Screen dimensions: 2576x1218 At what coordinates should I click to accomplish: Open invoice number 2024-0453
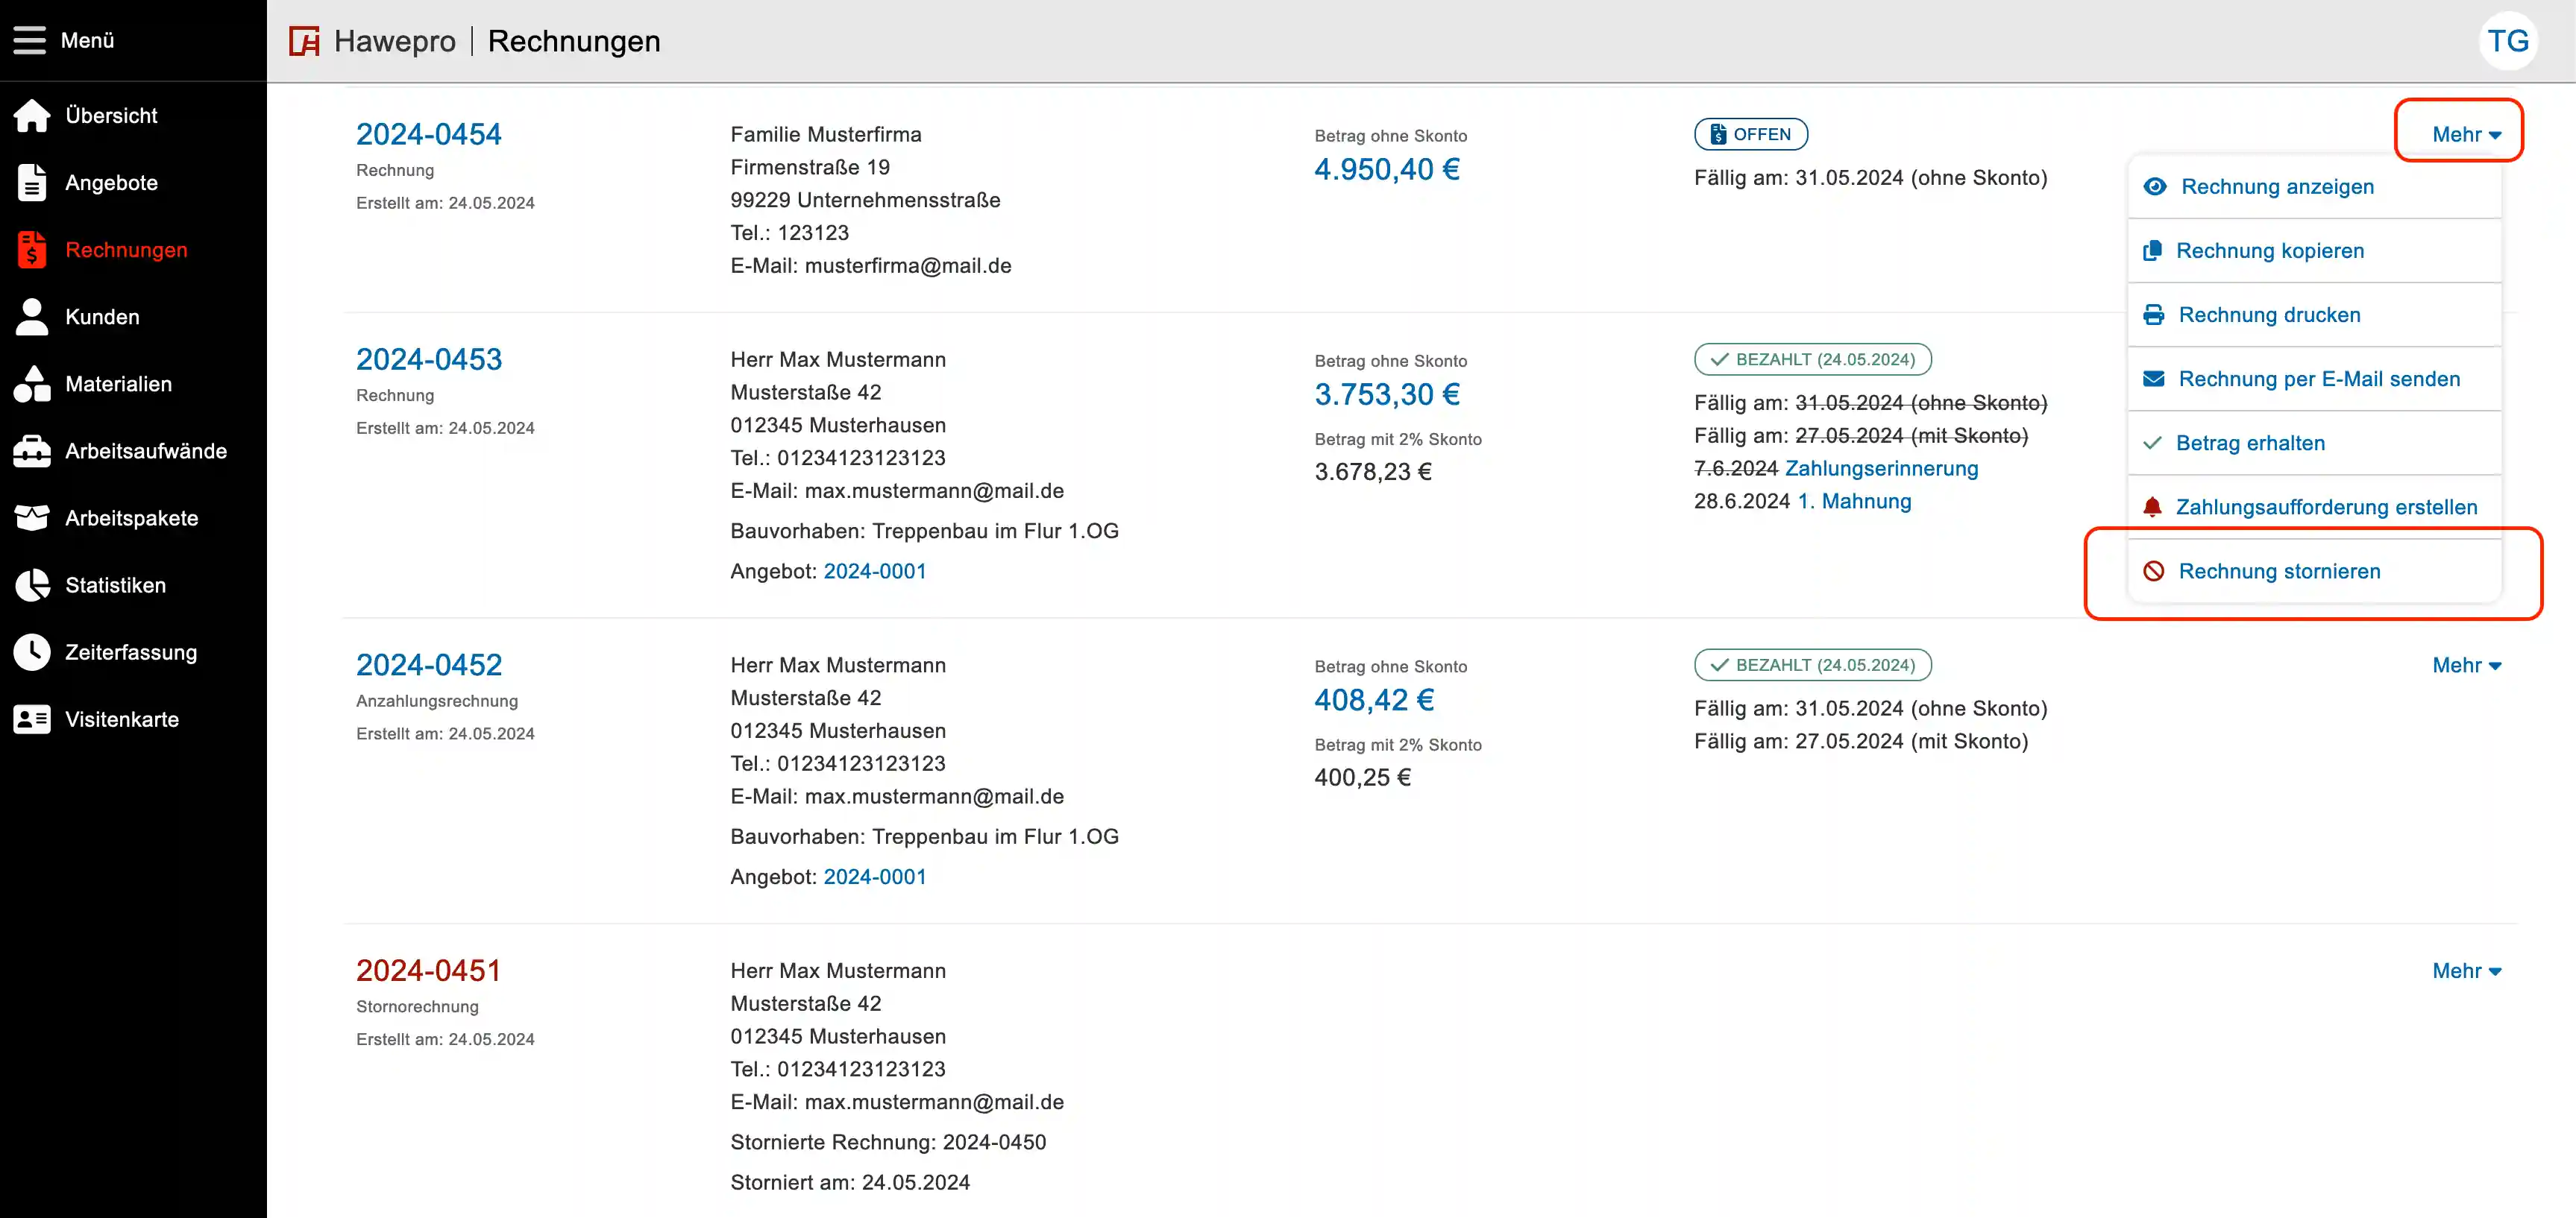point(428,359)
